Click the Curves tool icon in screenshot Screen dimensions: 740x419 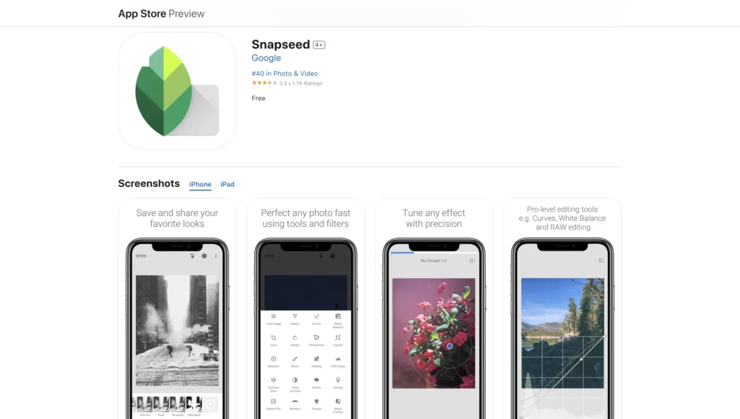[x=317, y=316]
